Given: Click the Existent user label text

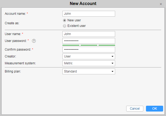Looking at the screenshot, I should pos(76,26).
